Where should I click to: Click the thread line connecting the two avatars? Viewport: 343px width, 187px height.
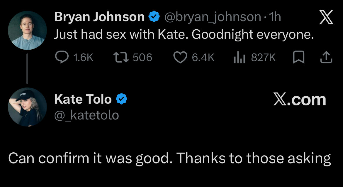click(27, 69)
